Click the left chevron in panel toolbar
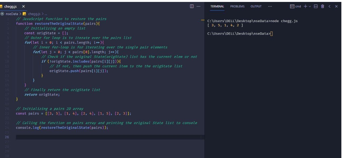The height and width of the screenshot is (158, 343). coord(330,6)
